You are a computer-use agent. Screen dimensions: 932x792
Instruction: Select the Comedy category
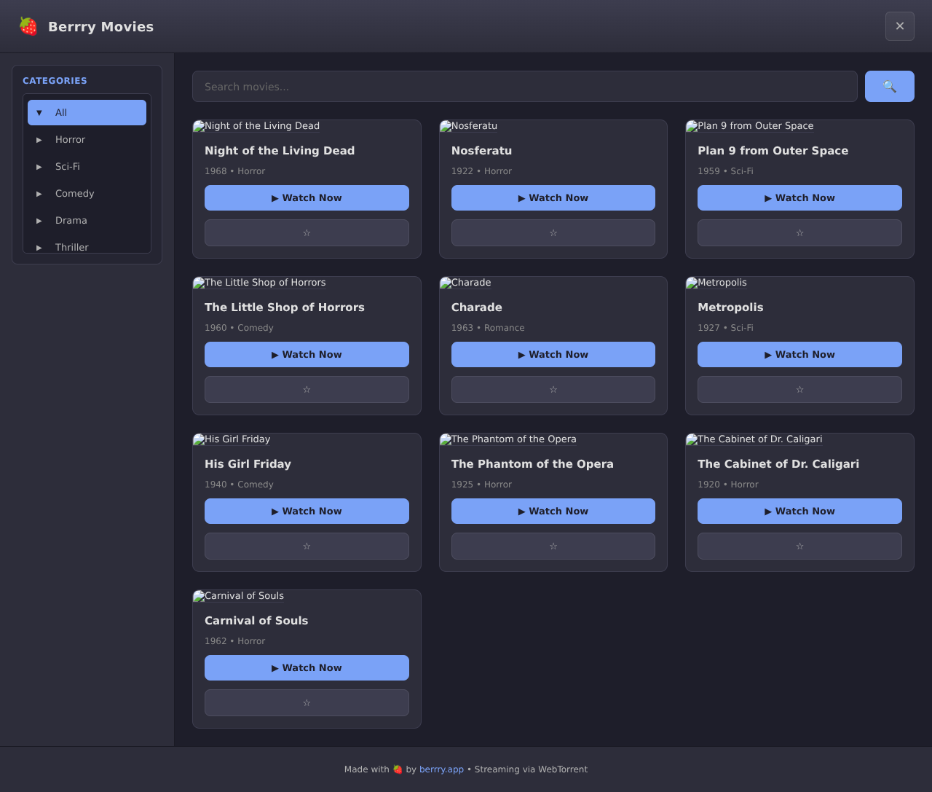pos(75,194)
